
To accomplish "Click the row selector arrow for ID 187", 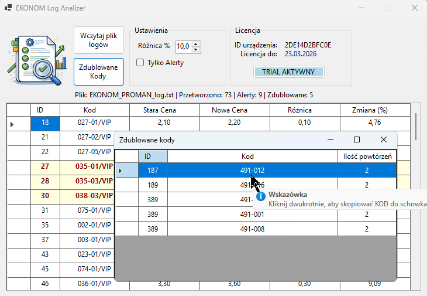I will [127, 171].
